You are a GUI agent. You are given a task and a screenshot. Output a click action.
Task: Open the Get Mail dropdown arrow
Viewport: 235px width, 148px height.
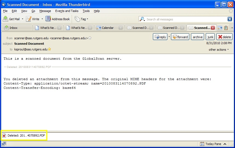pyautogui.click(x=22, y=19)
